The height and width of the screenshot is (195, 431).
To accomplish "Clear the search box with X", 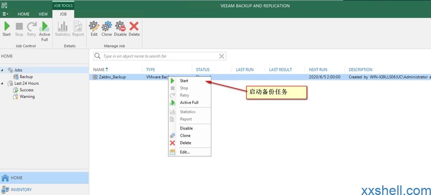I will (x=221, y=56).
